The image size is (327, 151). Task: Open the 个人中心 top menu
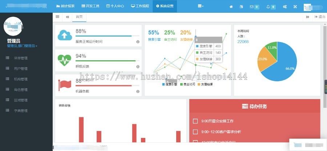[115, 6]
